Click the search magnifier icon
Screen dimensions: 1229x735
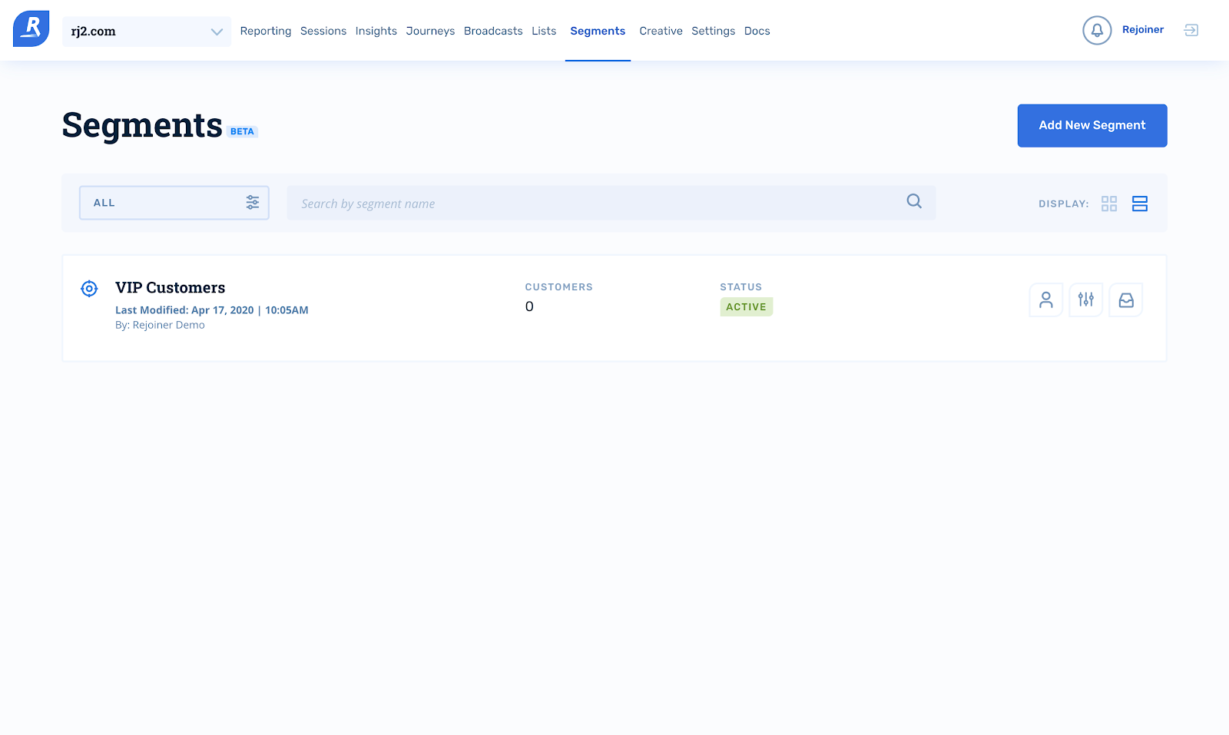pos(914,201)
